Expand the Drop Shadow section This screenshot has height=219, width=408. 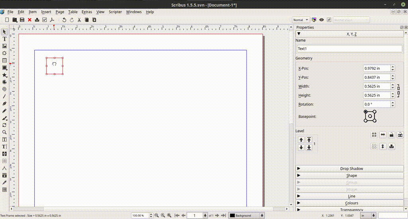(x=350, y=169)
